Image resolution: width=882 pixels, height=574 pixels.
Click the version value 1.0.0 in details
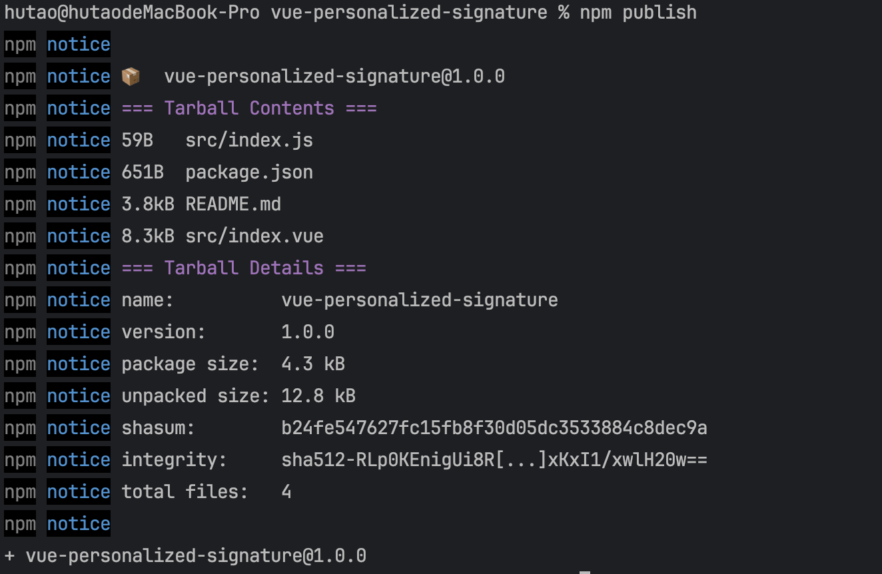pyautogui.click(x=308, y=332)
